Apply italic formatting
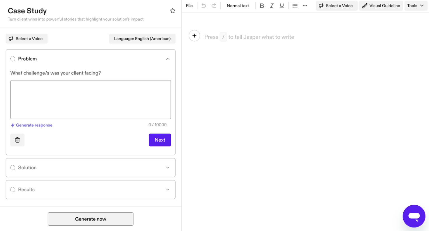The height and width of the screenshot is (231, 429). [272, 6]
